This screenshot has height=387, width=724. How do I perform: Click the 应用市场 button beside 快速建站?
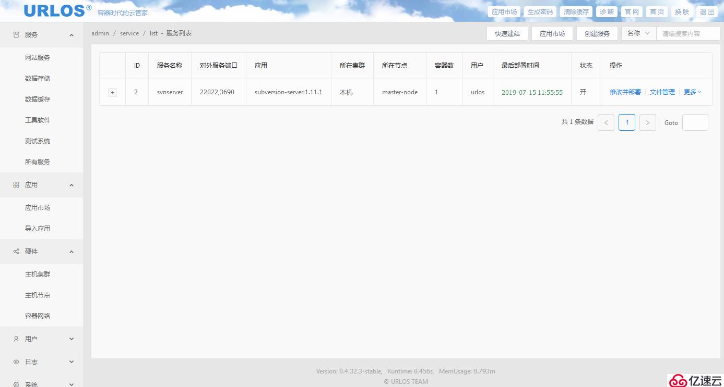[x=552, y=33]
